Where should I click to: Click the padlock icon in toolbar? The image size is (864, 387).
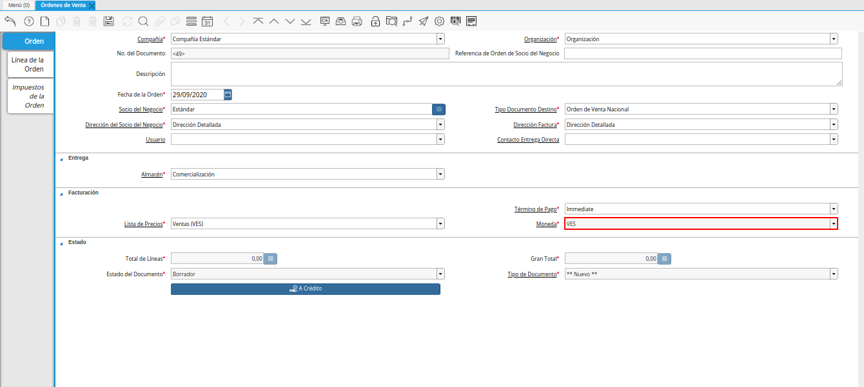(375, 21)
